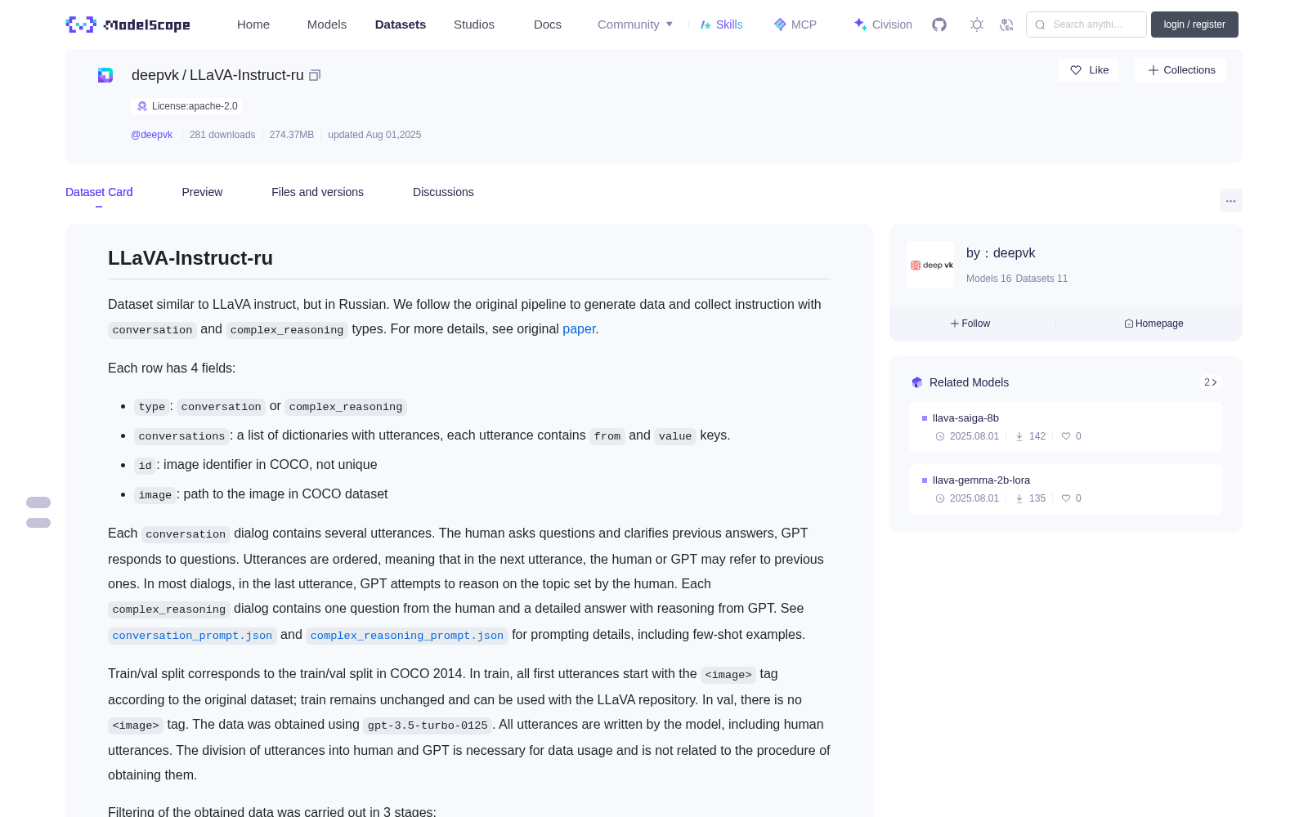Switch to the Files and versions tab

coord(317,192)
